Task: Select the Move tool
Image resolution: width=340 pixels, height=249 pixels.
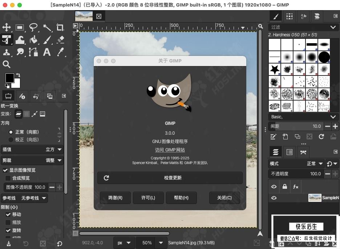Action: click(x=7, y=28)
